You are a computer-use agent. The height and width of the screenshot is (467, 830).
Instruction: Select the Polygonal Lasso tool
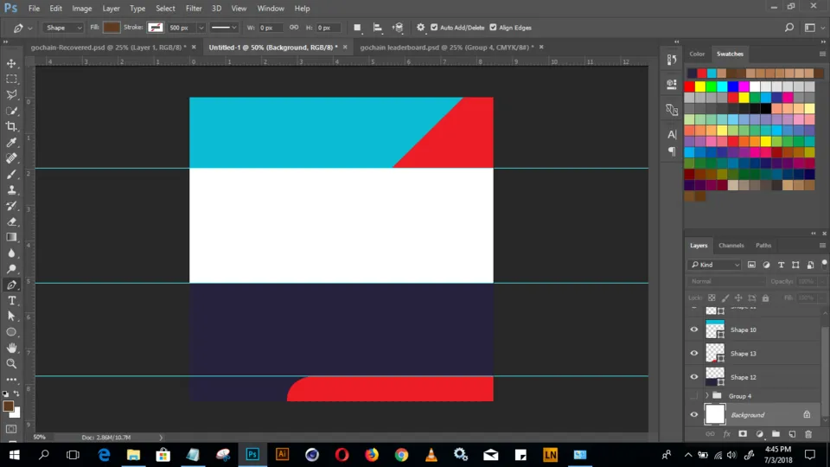point(11,95)
